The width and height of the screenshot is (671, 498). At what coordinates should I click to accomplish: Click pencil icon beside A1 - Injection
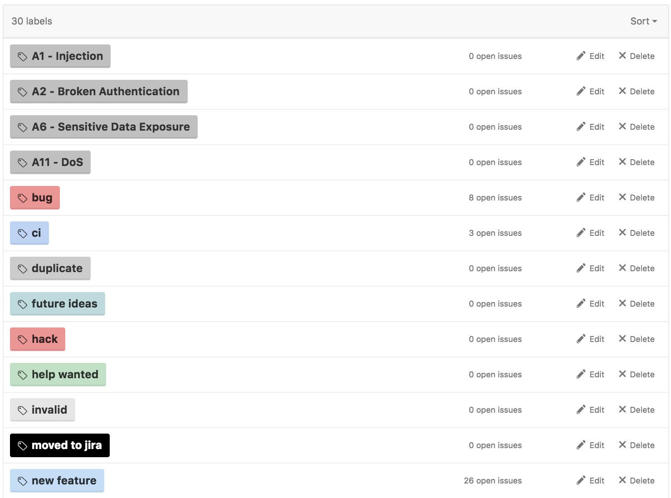581,56
